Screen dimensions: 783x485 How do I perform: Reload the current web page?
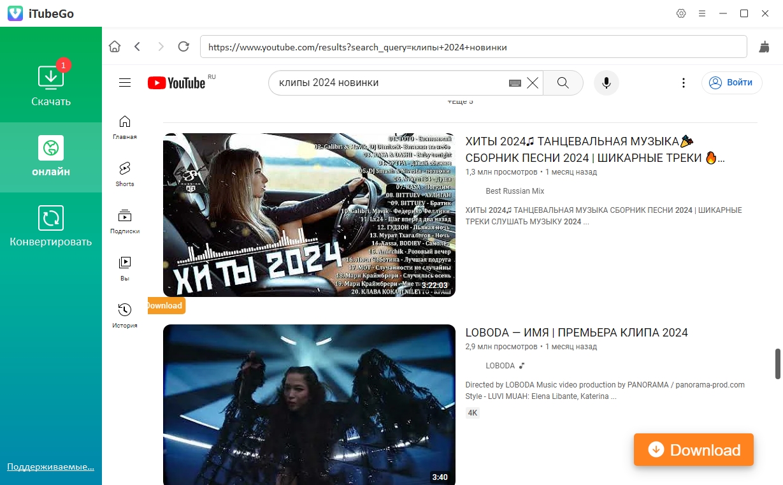(x=183, y=47)
